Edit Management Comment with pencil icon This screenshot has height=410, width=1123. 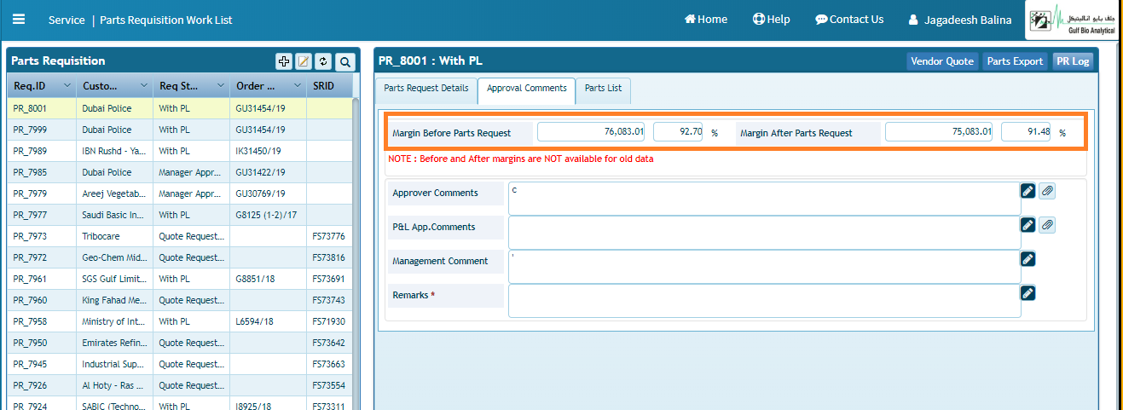[x=1028, y=259]
